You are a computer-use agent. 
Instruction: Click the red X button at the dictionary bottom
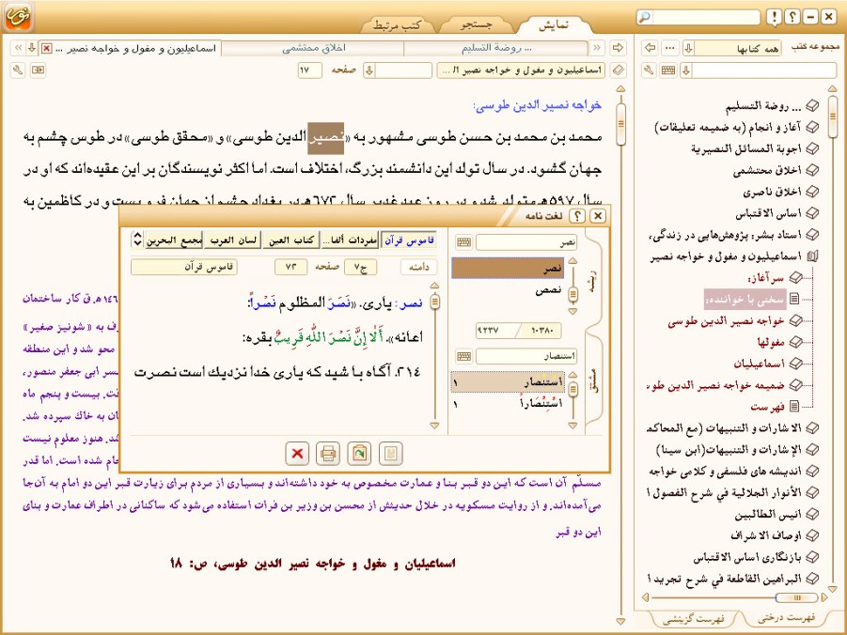(x=296, y=453)
